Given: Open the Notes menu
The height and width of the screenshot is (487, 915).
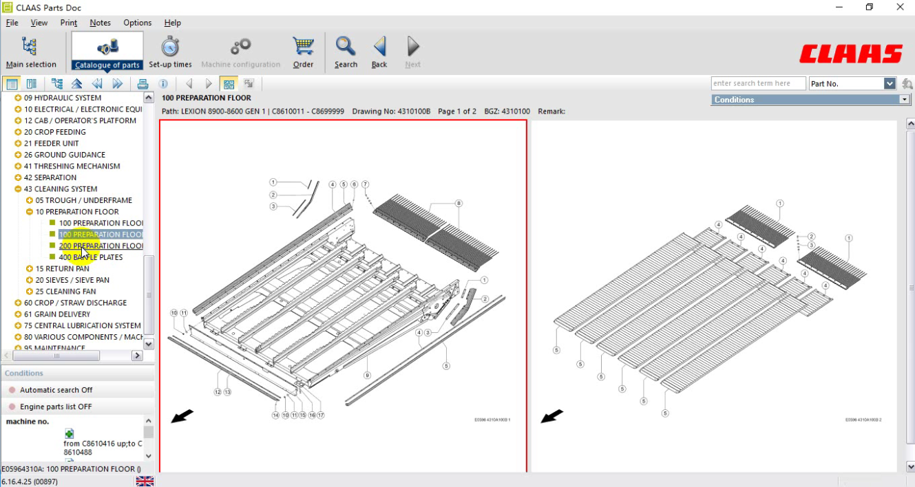Looking at the screenshot, I should coord(100,23).
